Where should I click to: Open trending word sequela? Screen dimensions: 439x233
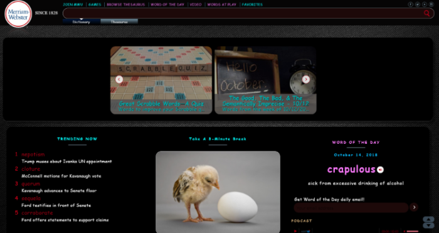(x=31, y=198)
